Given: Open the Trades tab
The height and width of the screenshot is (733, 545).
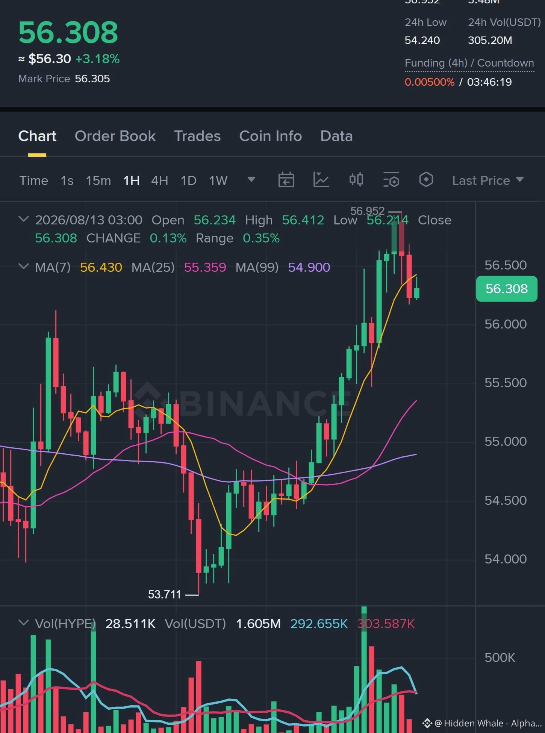Looking at the screenshot, I should [197, 136].
